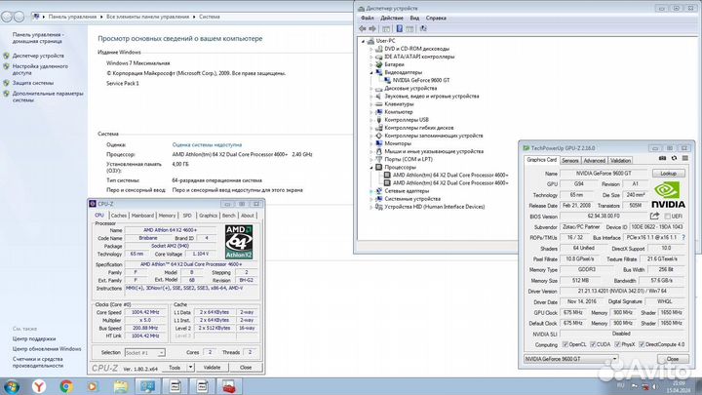
Task: Click the GPU-Z screenshot camera icon
Action: (x=663, y=158)
